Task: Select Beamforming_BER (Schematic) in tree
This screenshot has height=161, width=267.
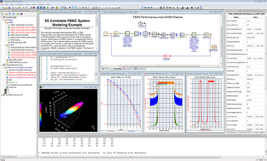Action: [x=20, y=70]
